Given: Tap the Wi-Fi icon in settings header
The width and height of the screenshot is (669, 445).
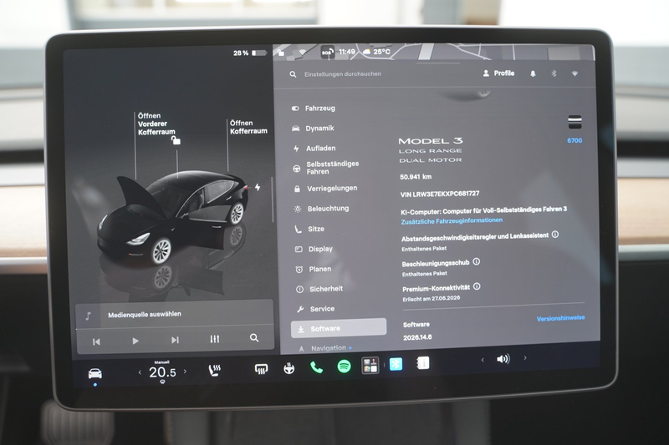Looking at the screenshot, I should [575, 73].
